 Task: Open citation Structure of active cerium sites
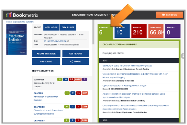[127, 66]
